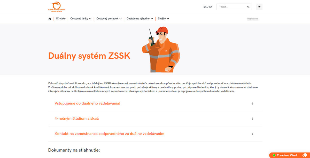
Task: Click arrow beside Vstupujeme do duálneho vzdelávania
Action: pos(252,103)
